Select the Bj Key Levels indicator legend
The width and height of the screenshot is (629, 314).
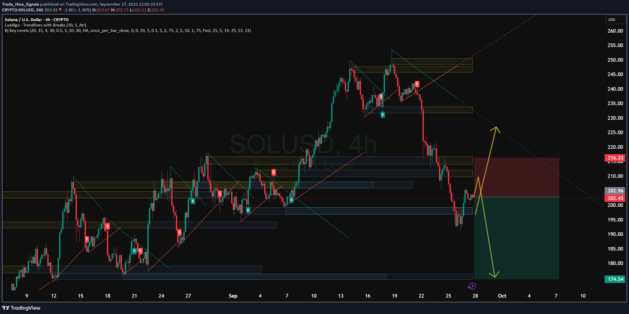click(128, 30)
